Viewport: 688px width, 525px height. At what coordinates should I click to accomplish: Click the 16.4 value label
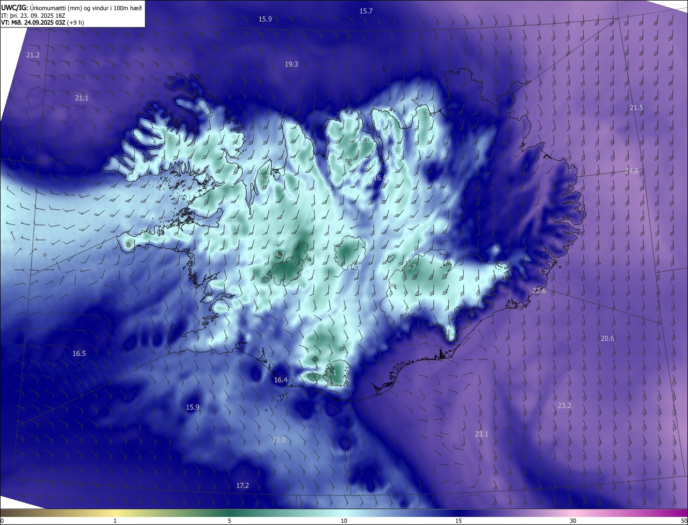(281, 380)
